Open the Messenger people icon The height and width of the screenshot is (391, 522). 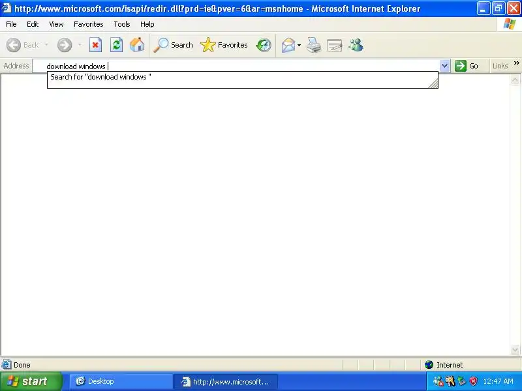coord(356,45)
